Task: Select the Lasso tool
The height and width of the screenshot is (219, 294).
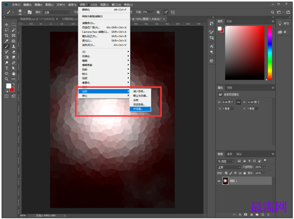Action: coord(7,30)
